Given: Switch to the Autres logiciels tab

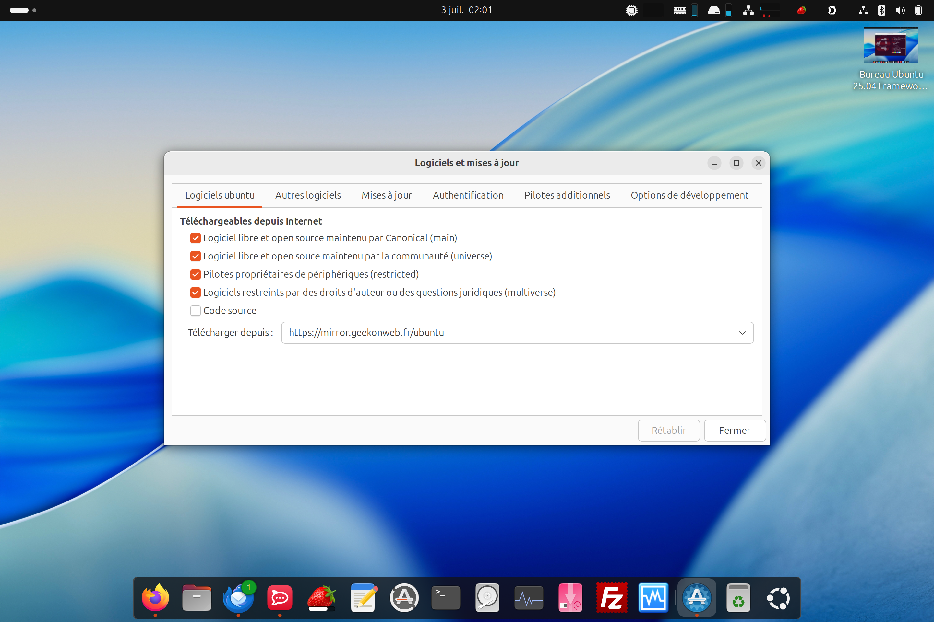Looking at the screenshot, I should coord(308,195).
